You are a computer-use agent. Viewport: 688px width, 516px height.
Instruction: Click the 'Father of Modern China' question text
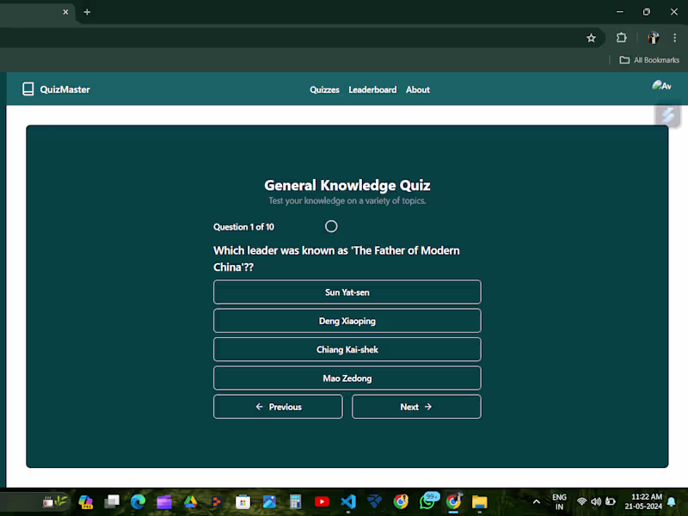point(336,259)
